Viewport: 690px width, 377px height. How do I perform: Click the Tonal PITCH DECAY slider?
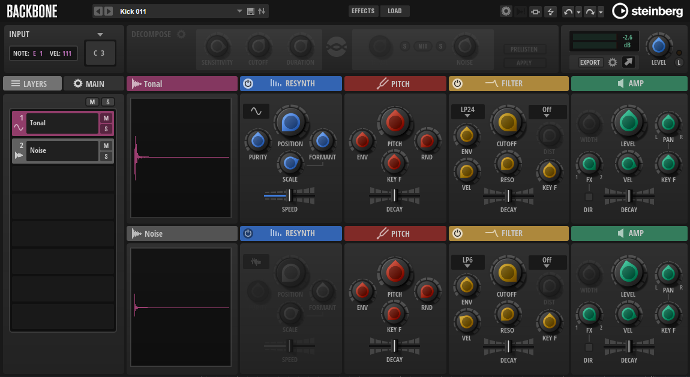point(394,195)
